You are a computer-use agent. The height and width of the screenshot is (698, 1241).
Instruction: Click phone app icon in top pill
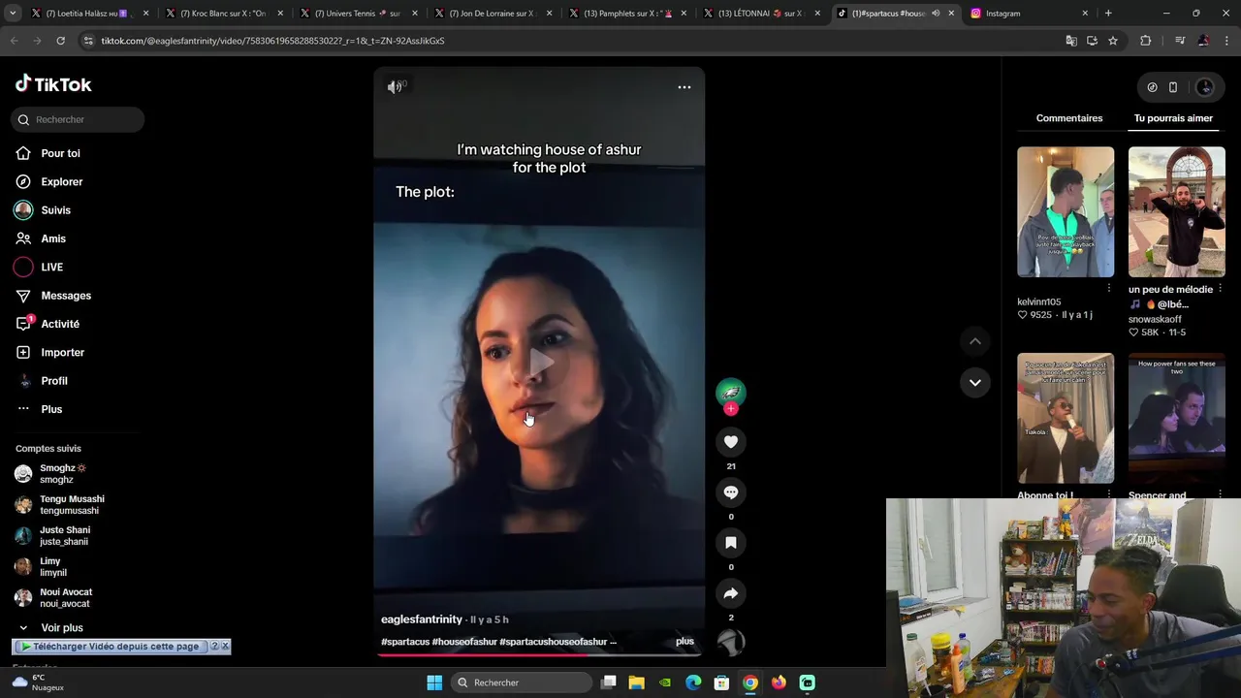click(1173, 87)
